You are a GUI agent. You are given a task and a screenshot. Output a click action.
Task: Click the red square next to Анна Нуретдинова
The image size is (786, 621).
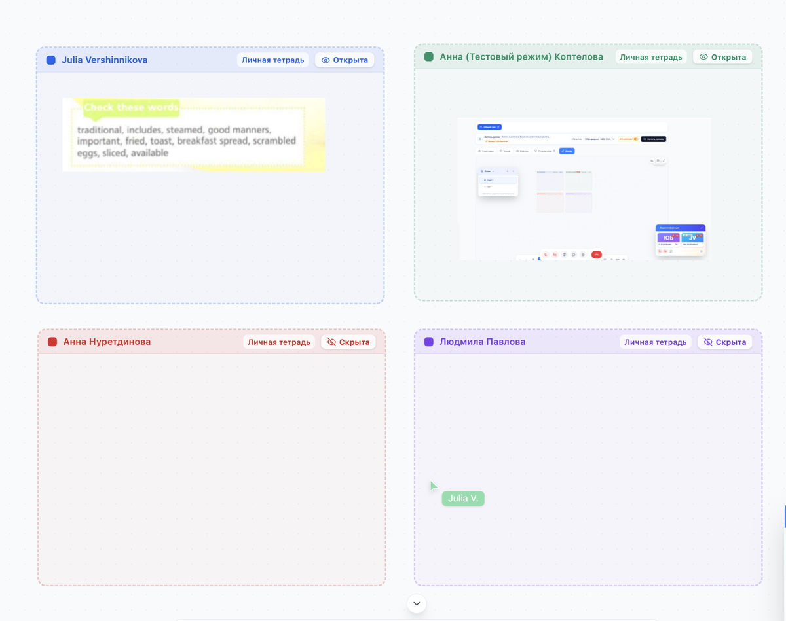[x=52, y=342]
